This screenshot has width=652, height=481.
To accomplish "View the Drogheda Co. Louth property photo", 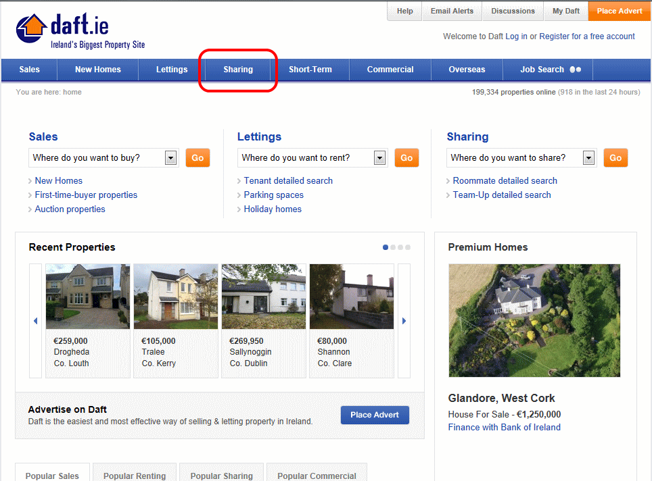I will tap(88, 297).
